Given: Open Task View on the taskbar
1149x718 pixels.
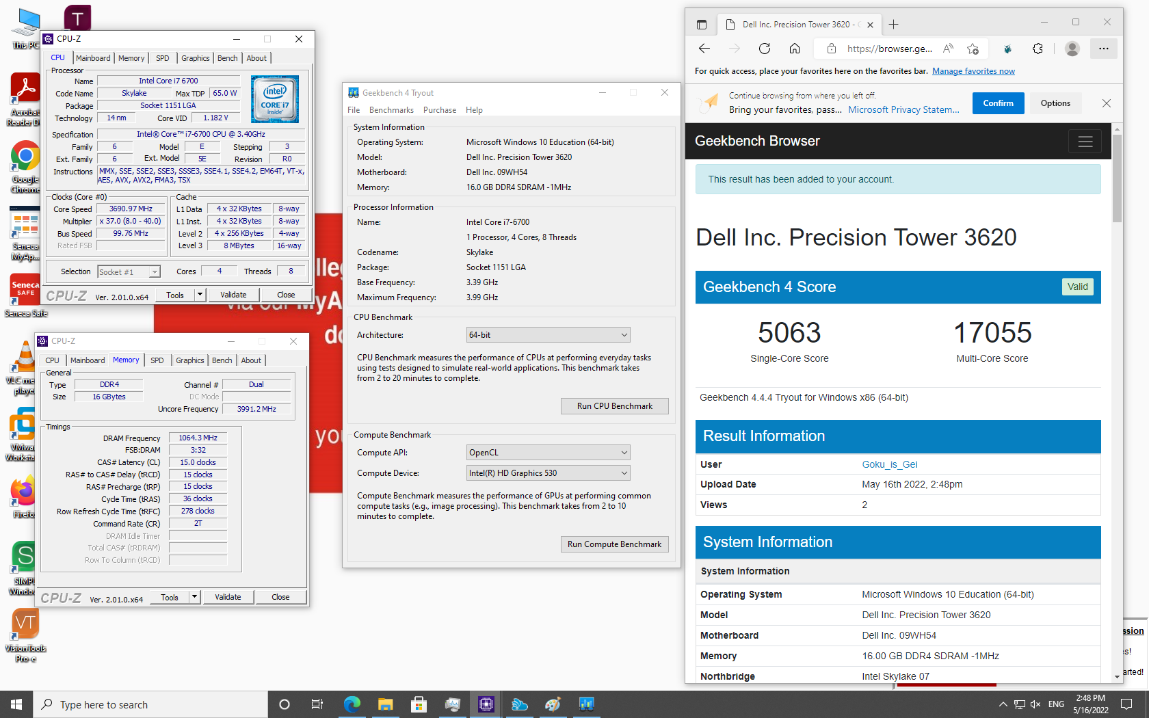Looking at the screenshot, I should (x=317, y=704).
